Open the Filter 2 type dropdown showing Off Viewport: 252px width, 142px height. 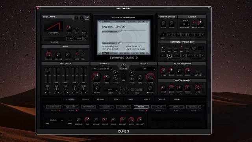[x=145, y=69]
